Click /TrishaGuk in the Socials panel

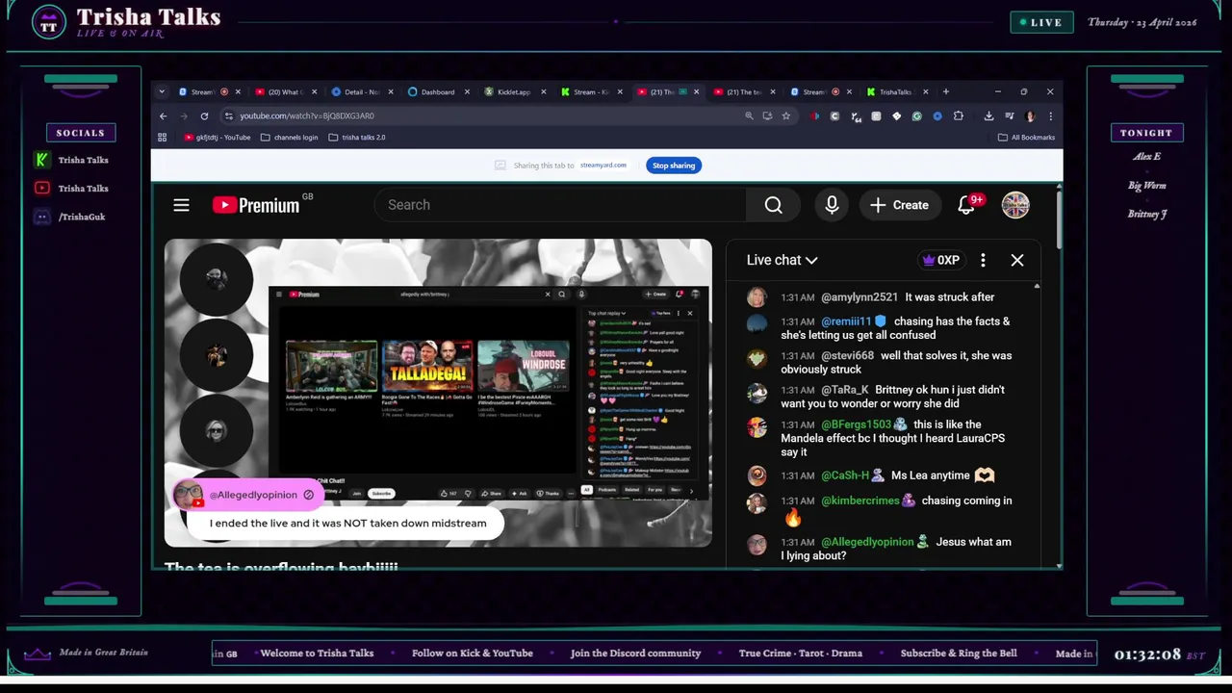(x=82, y=217)
